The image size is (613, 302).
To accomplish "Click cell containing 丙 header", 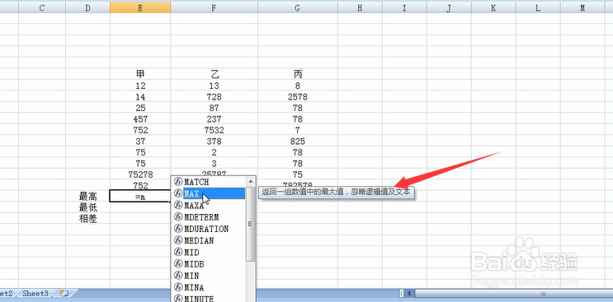I will tap(298, 74).
